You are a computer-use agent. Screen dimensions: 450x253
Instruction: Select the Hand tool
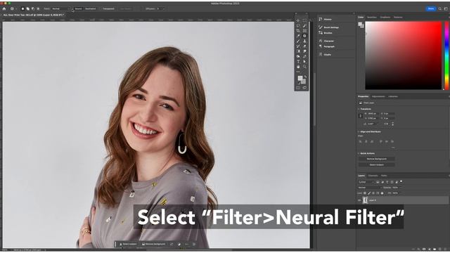coord(298,67)
